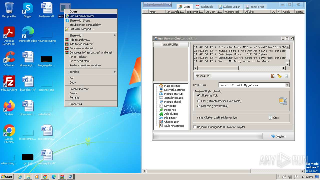This screenshot has height=180, width=320.
Task: Choose Edit with Notepad++
Action: [91, 29]
